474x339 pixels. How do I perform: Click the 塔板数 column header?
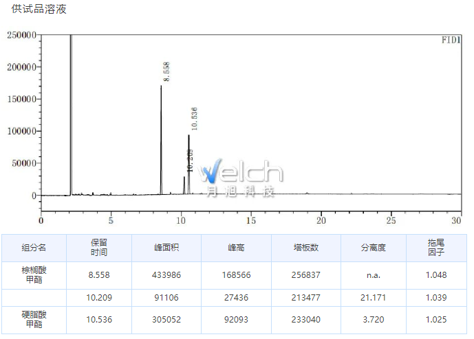(x=306, y=248)
